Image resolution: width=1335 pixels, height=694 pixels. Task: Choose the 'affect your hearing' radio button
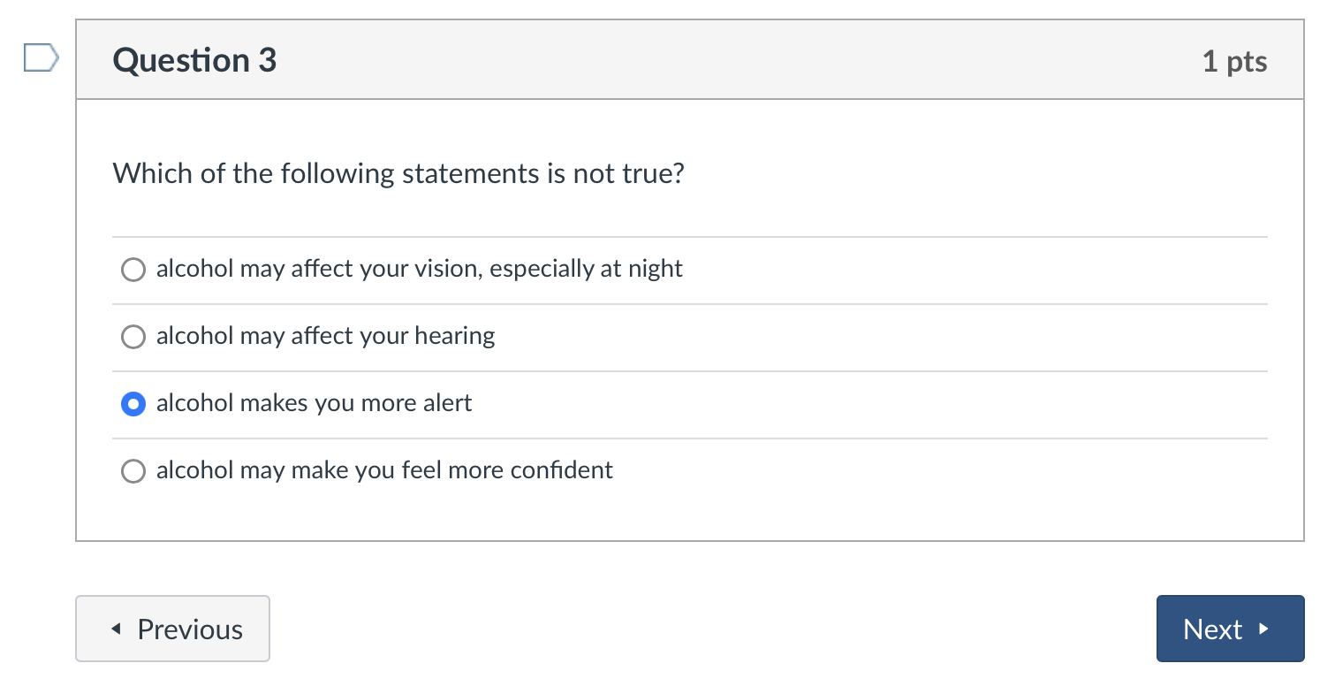(133, 337)
